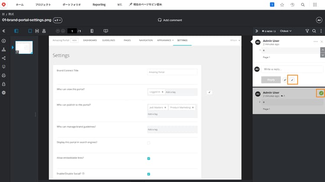Image resolution: width=325 pixels, height=182 pixels.
Task: Open the ホーム menu
Action: point(19,5)
